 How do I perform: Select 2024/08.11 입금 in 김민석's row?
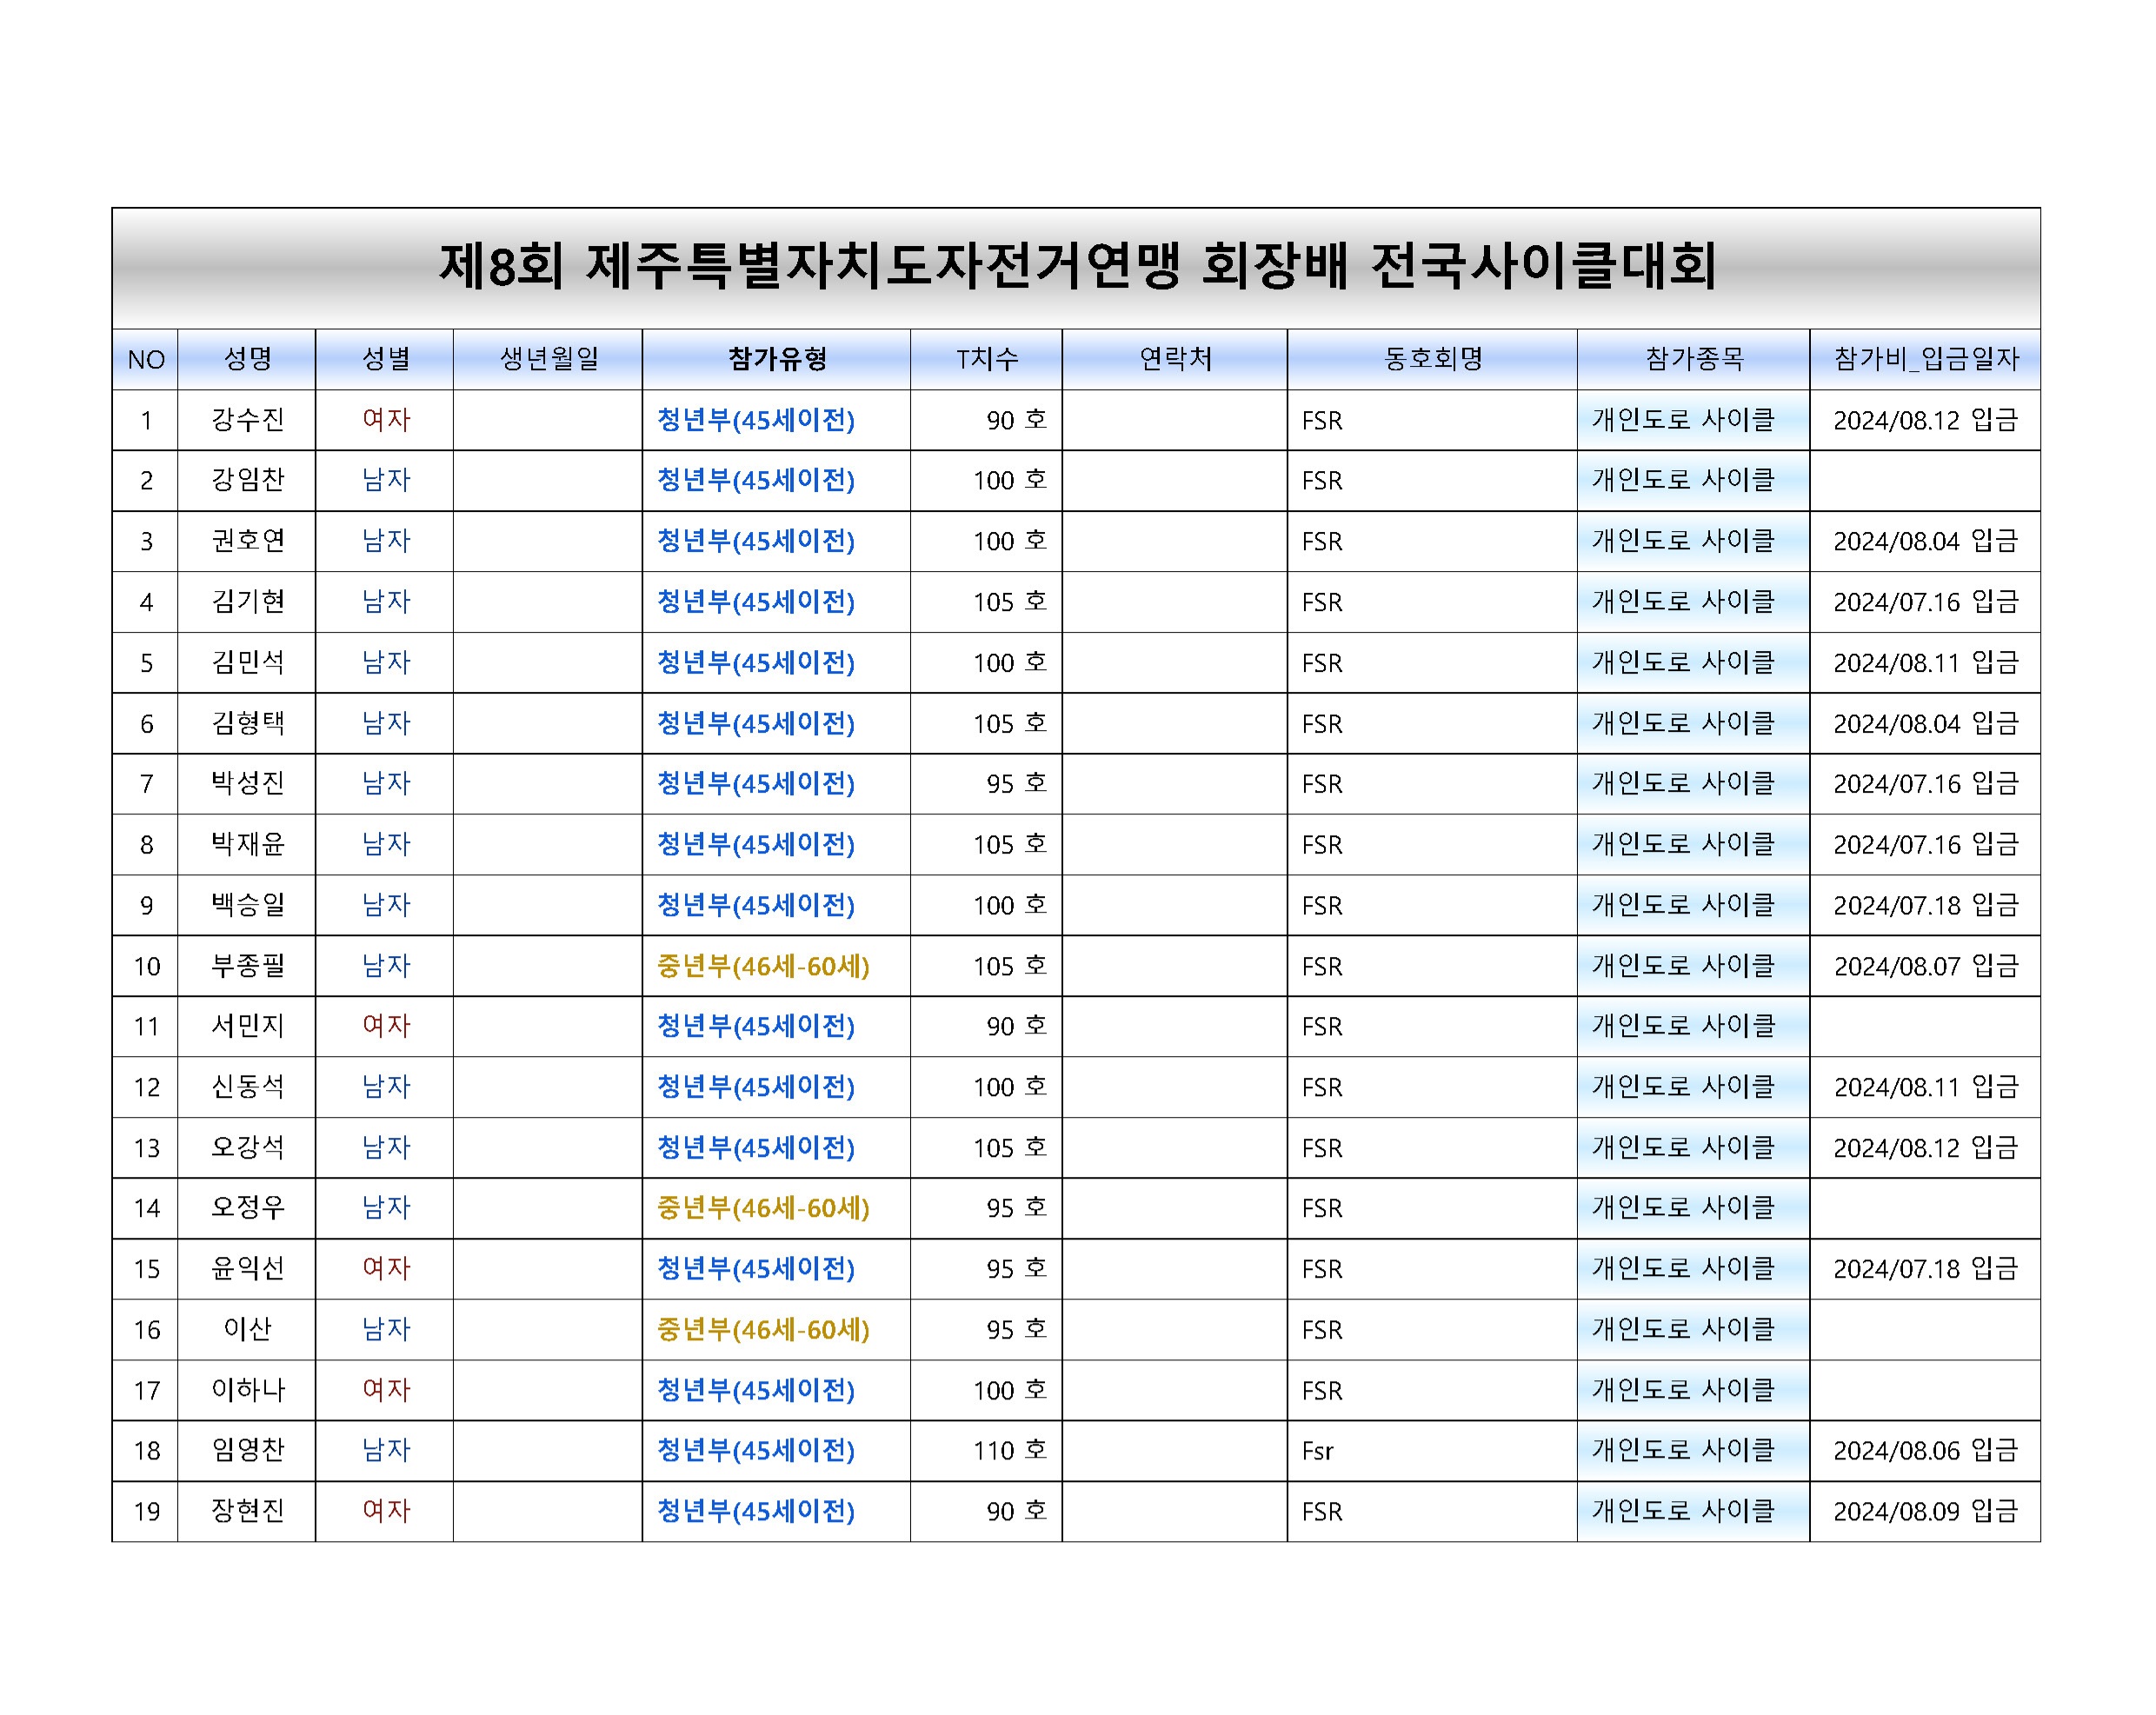(x=1926, y=663)
